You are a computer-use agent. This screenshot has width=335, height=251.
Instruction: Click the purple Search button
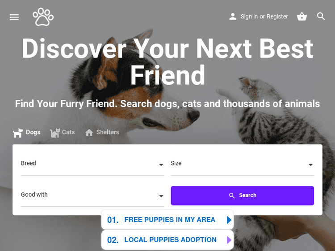click(x=242, y=196)
